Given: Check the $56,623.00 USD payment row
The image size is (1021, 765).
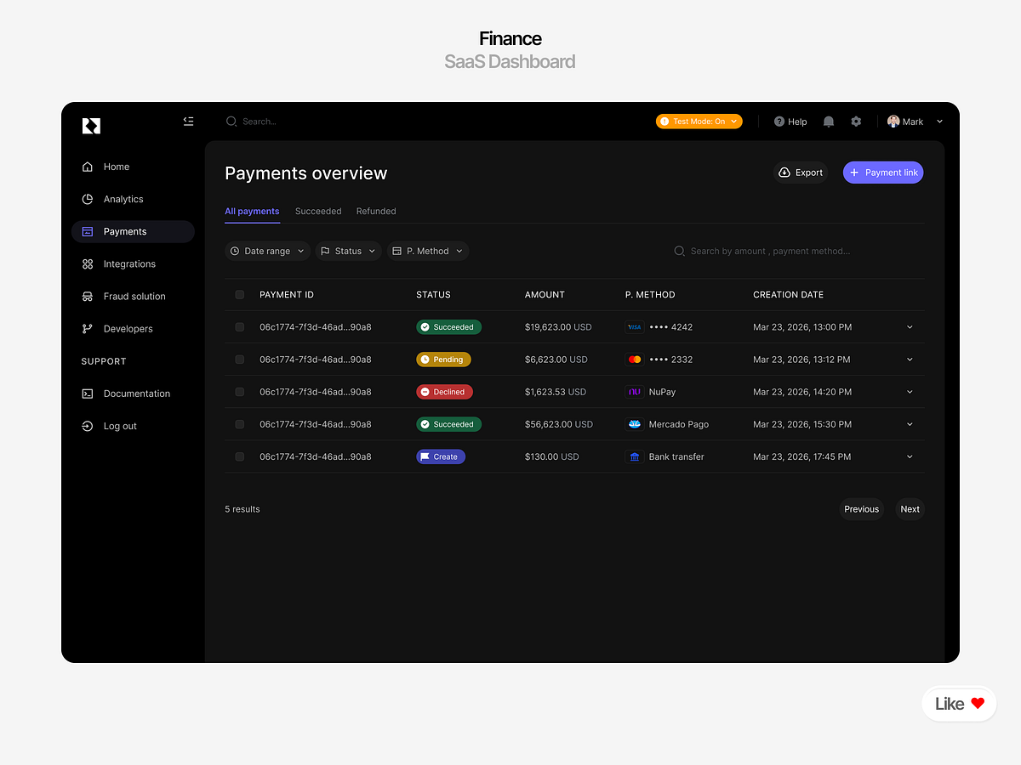Looking at the screenshot, I should coord(240,424).
